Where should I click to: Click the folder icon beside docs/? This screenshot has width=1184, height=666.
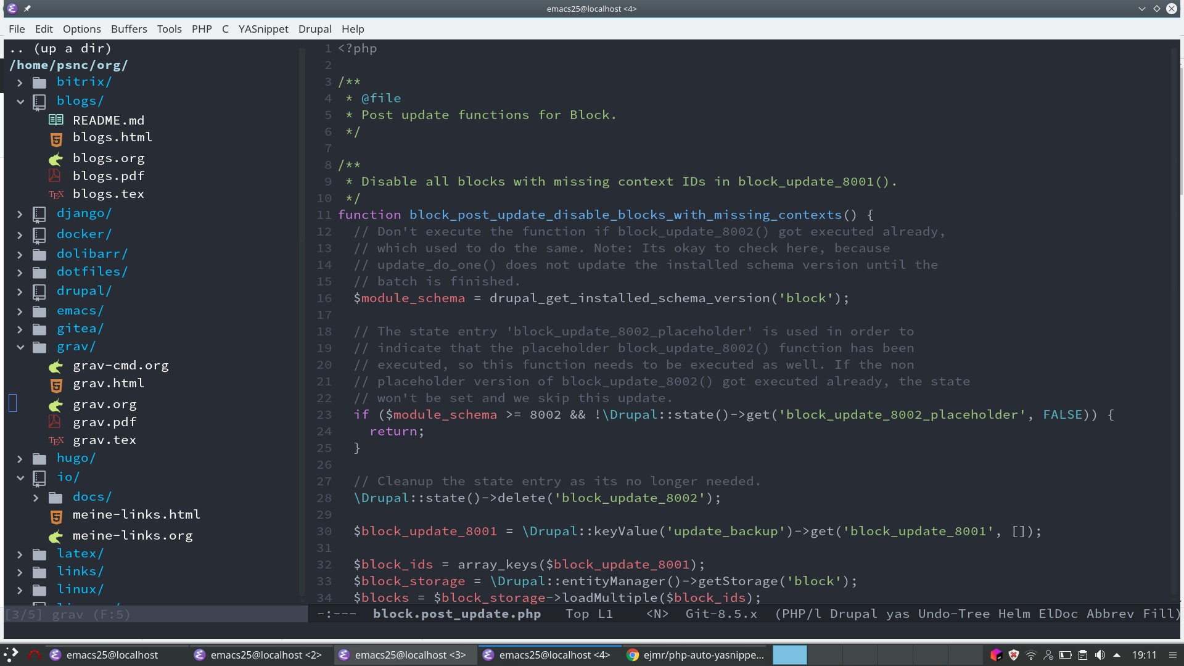coord(55,498)
